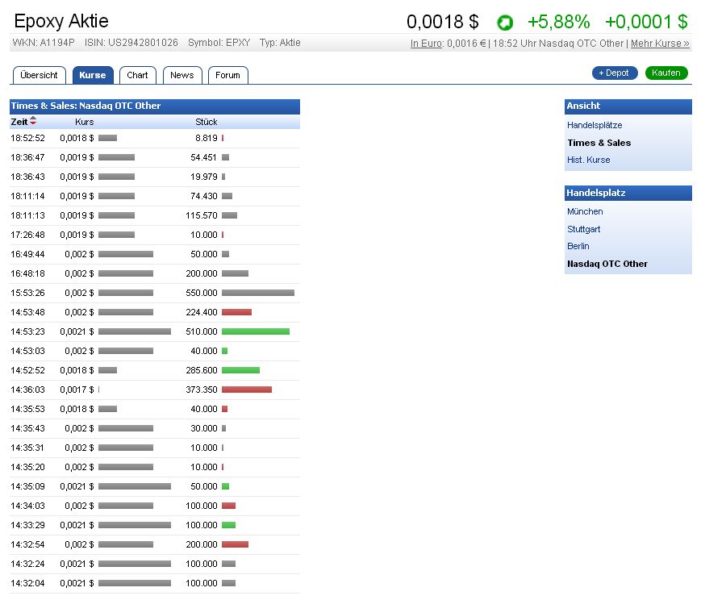Click the green volume bar at 14:53:23

tap(255, 331)
